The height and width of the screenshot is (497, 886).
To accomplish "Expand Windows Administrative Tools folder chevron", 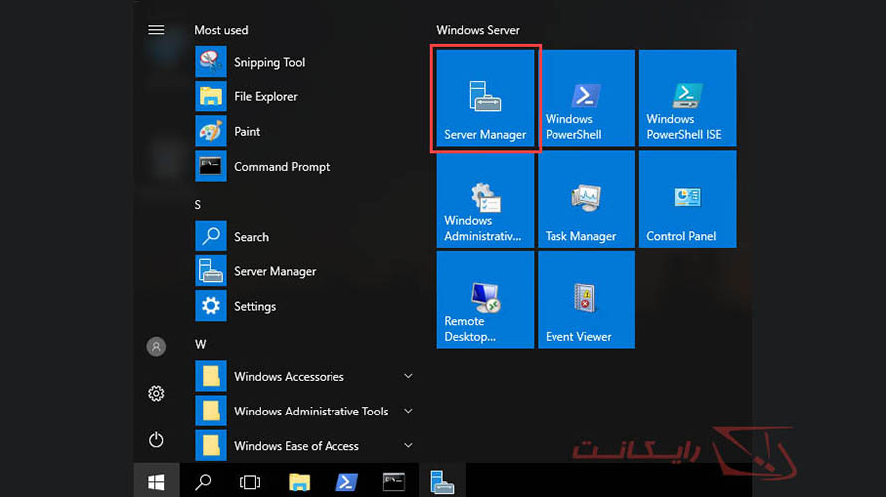I will pyautogui.click(x=408, y=411).
